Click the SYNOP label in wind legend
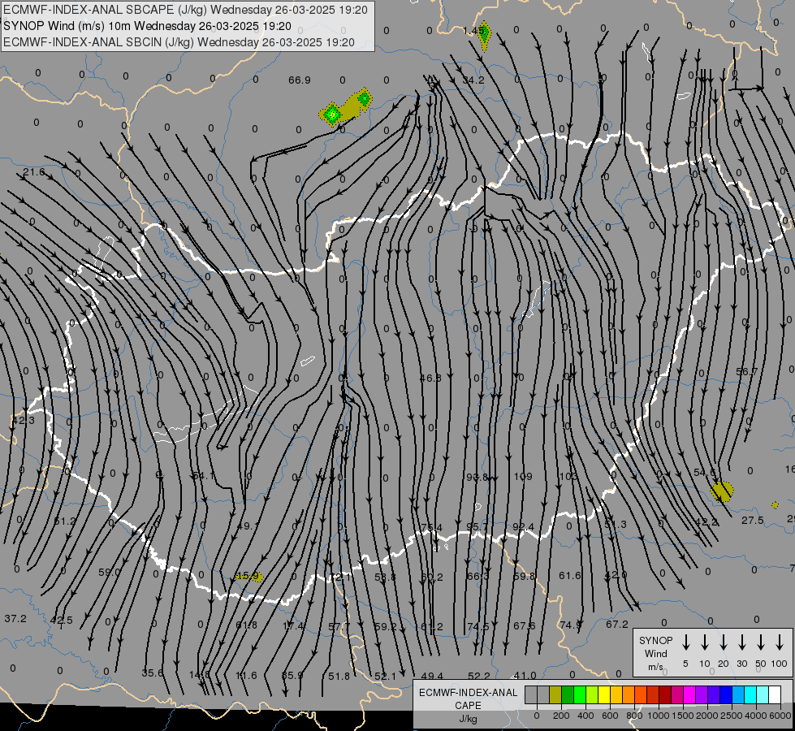Screen dimensions: 795x731 pos(655,640)
